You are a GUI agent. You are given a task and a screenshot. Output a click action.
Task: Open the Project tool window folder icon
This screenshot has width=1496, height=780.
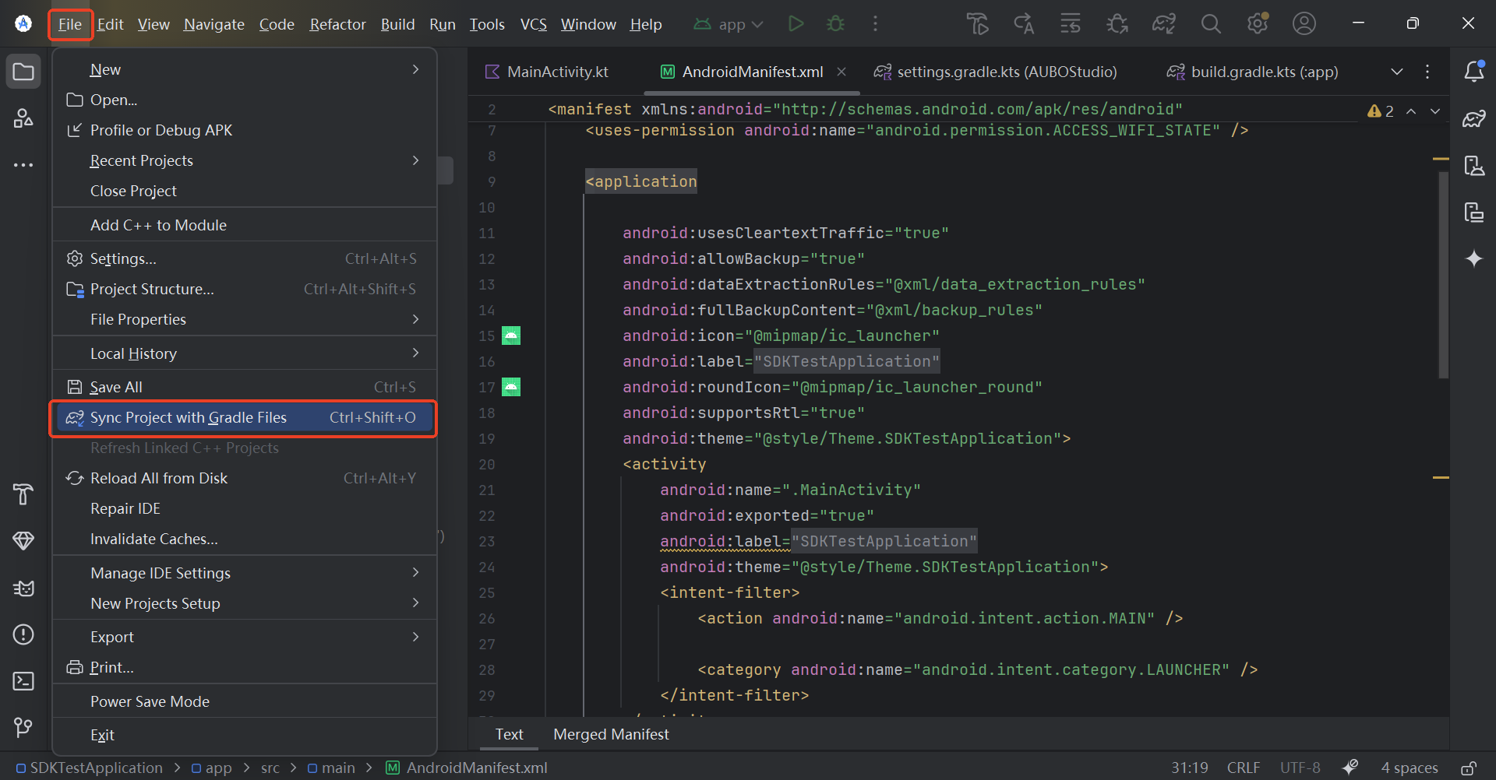pos(23,71)
